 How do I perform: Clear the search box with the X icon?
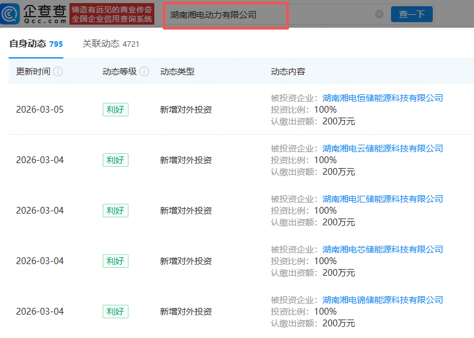(x=379, y=14)
